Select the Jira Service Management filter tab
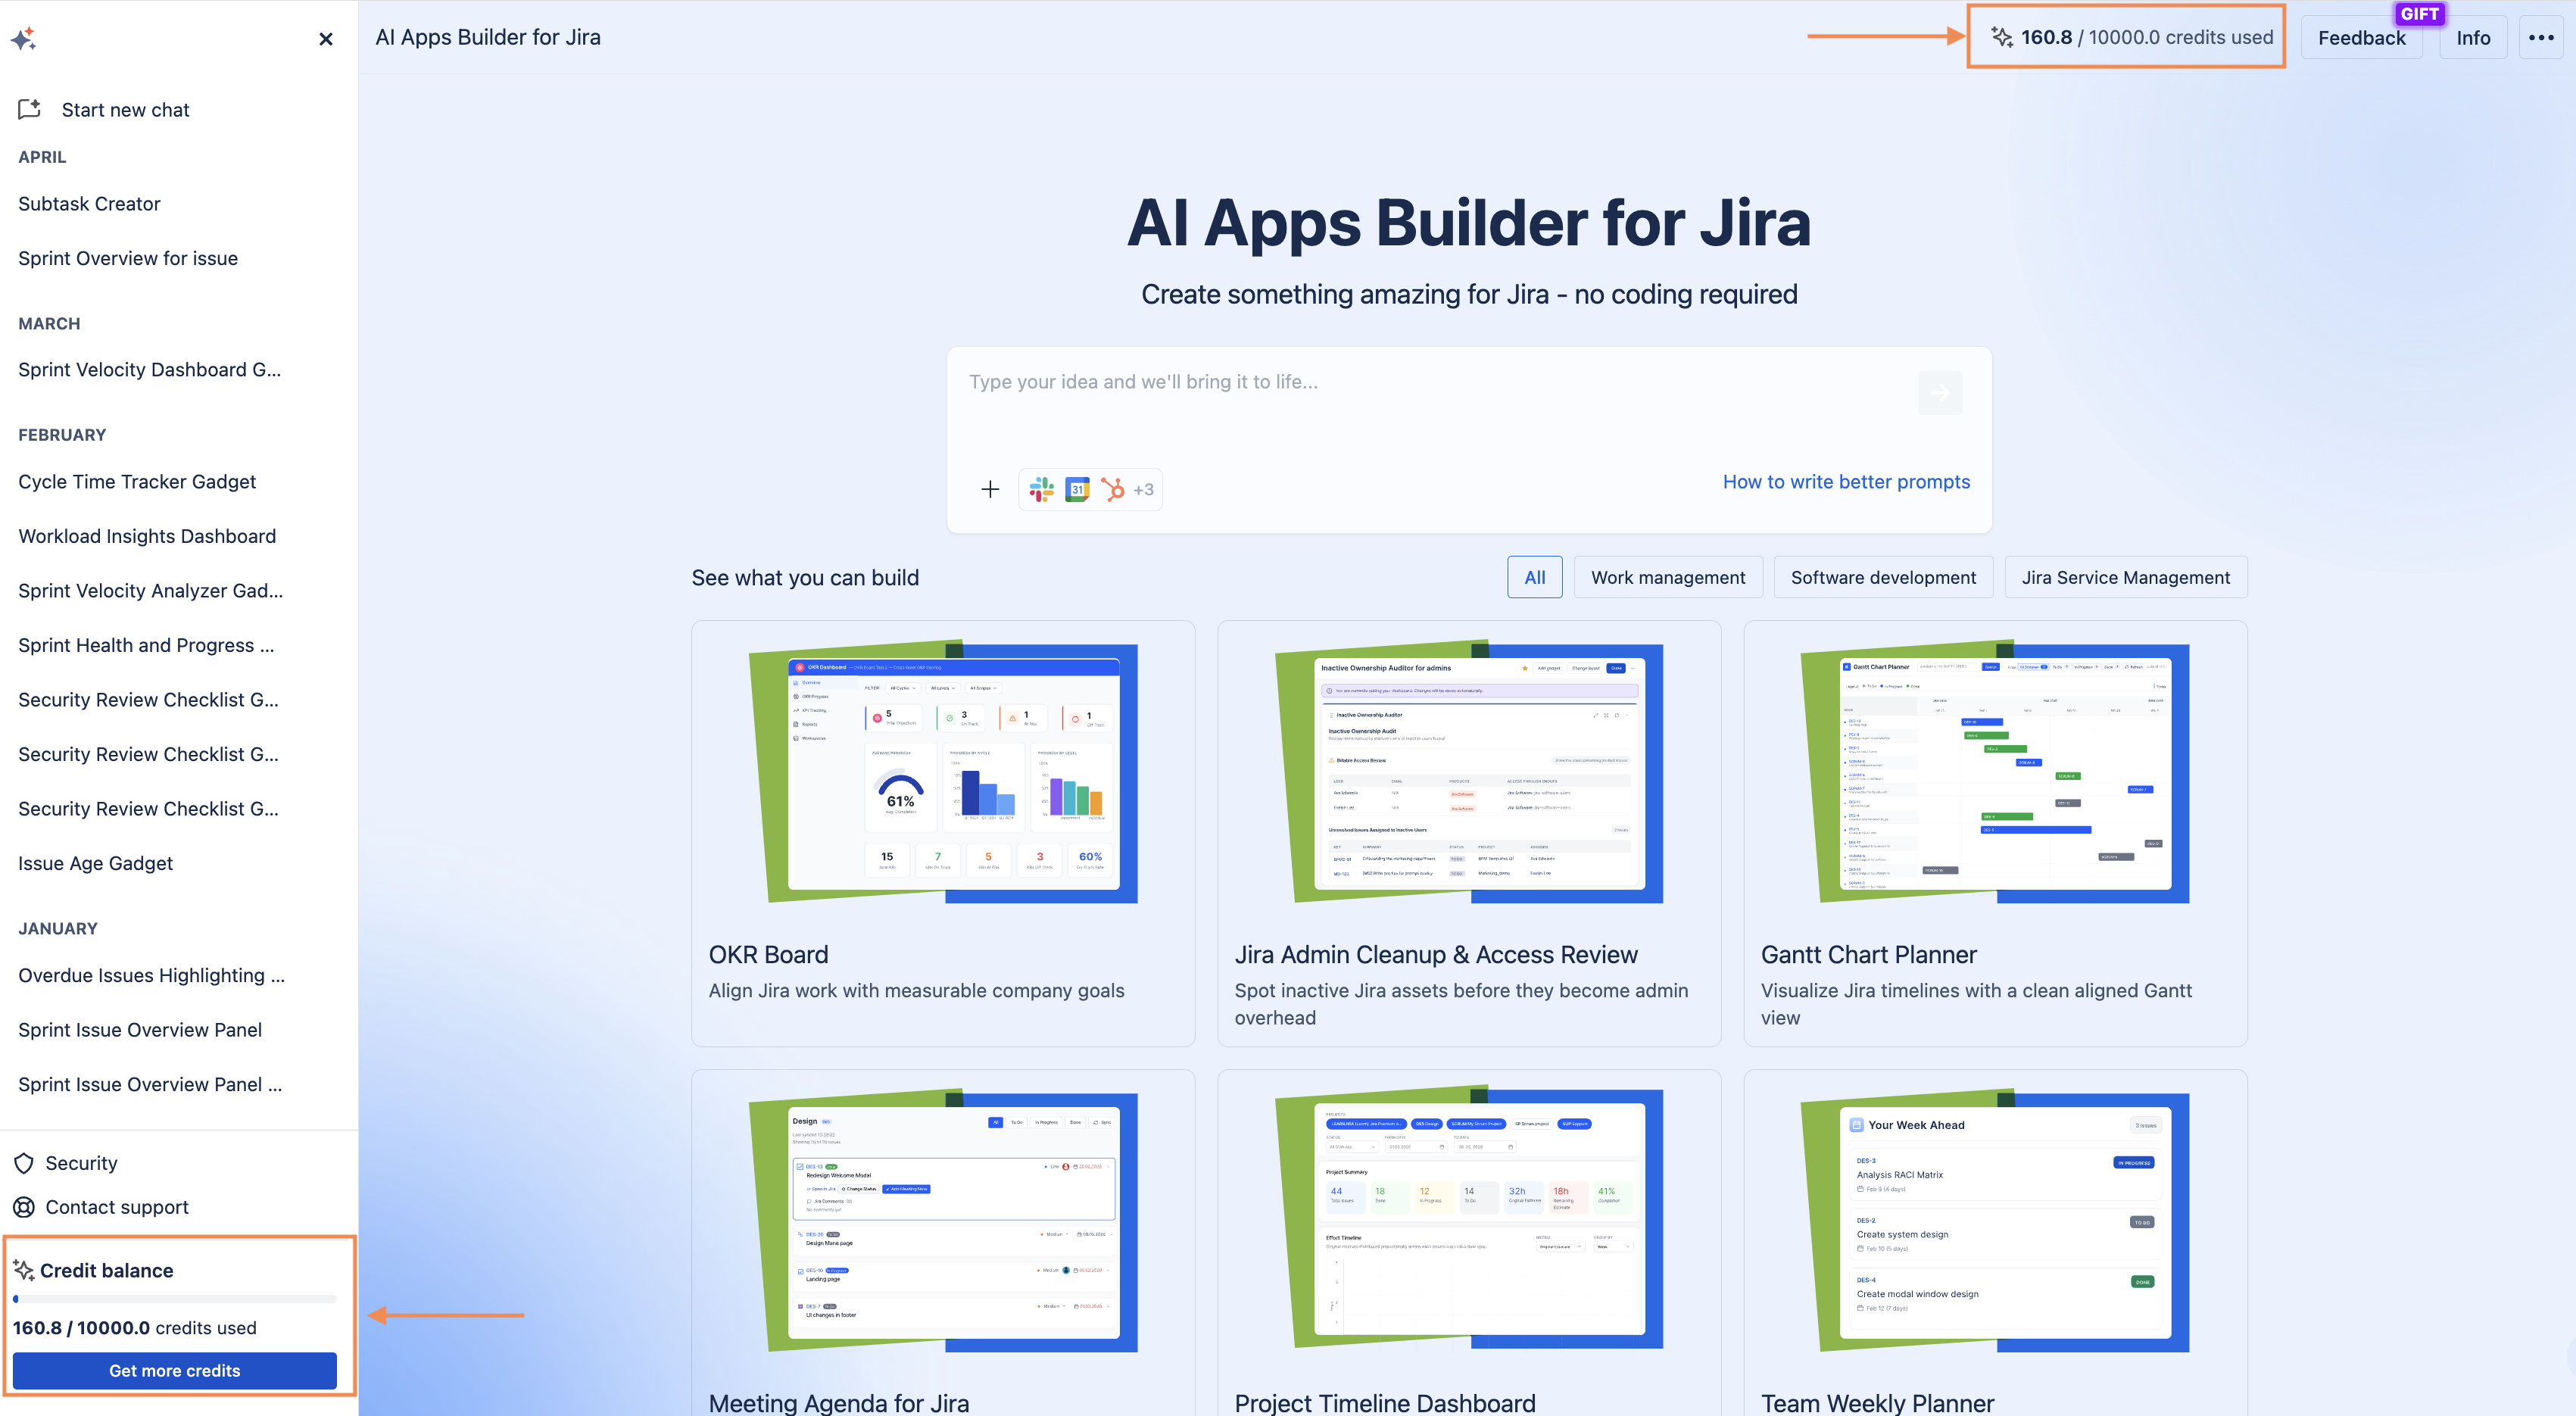 pos(2126,577)
